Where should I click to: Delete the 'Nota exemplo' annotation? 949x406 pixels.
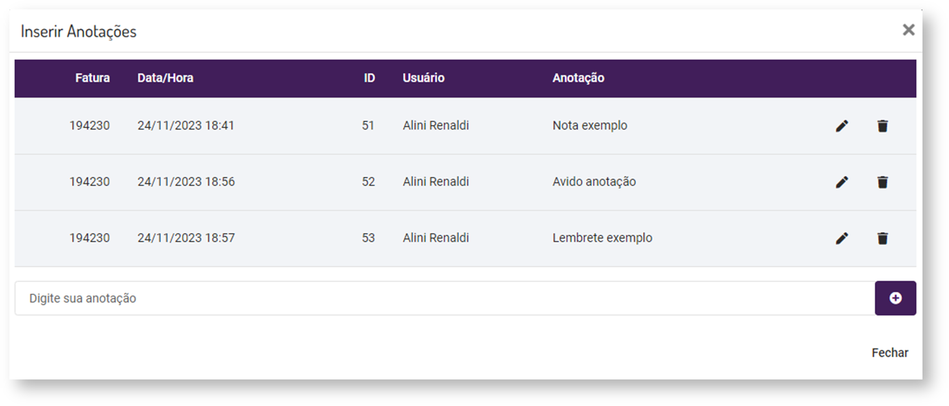tap(883, 126)
